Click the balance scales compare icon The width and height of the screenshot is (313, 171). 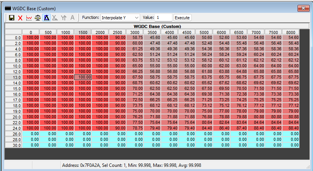(x=38, y=18)
